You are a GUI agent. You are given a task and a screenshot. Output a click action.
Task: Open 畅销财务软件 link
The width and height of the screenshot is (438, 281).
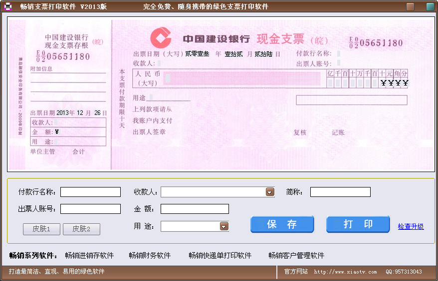point(150,255)
